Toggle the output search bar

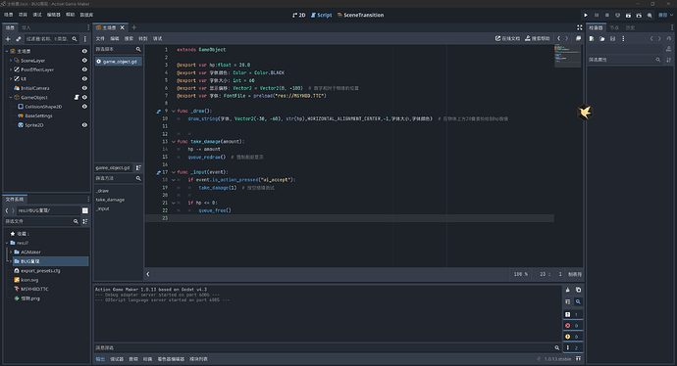(x=578, y=301)
